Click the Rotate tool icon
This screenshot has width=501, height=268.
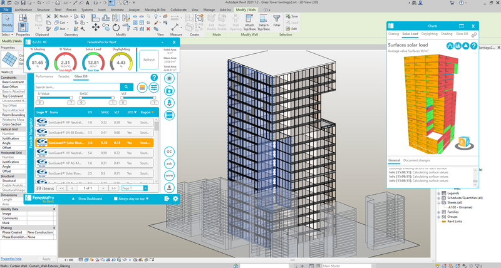coord(116,28)
